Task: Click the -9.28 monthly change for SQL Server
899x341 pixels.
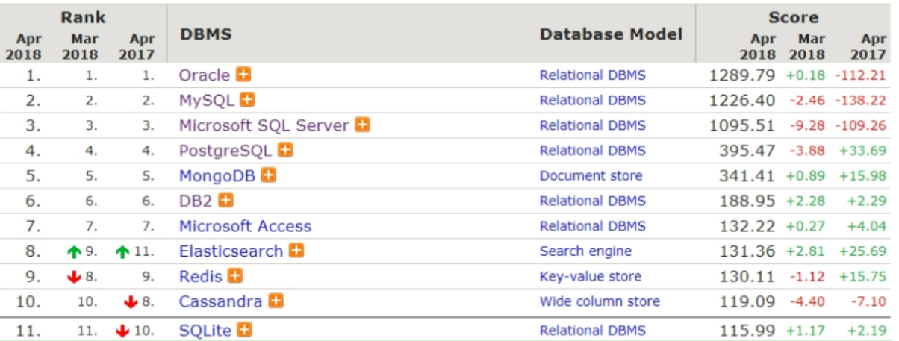Action: coord(806,125)
